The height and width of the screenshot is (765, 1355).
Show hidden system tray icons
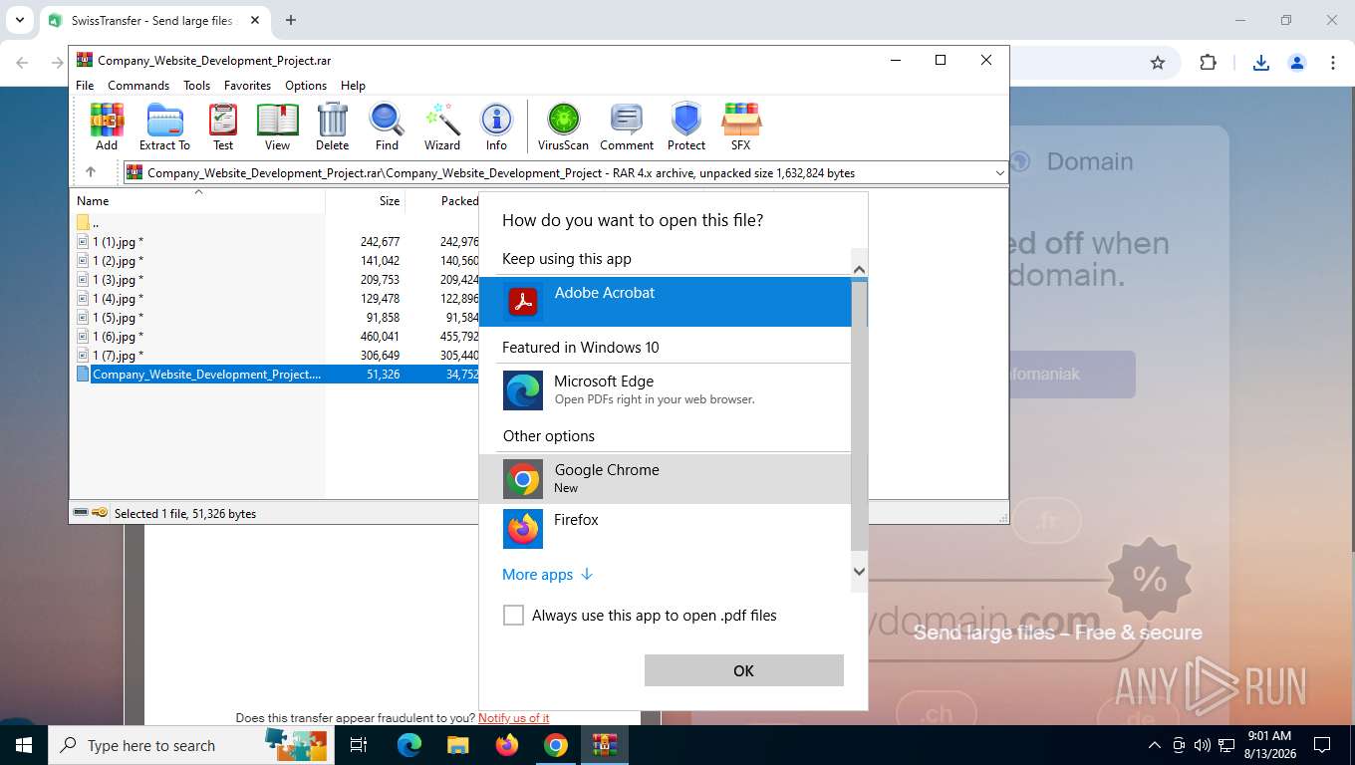(1155, 745)
